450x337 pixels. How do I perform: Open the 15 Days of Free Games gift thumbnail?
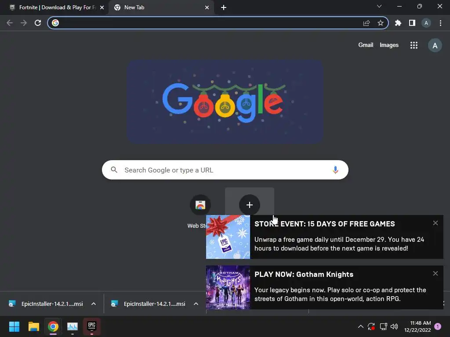[x=228, y=237]
